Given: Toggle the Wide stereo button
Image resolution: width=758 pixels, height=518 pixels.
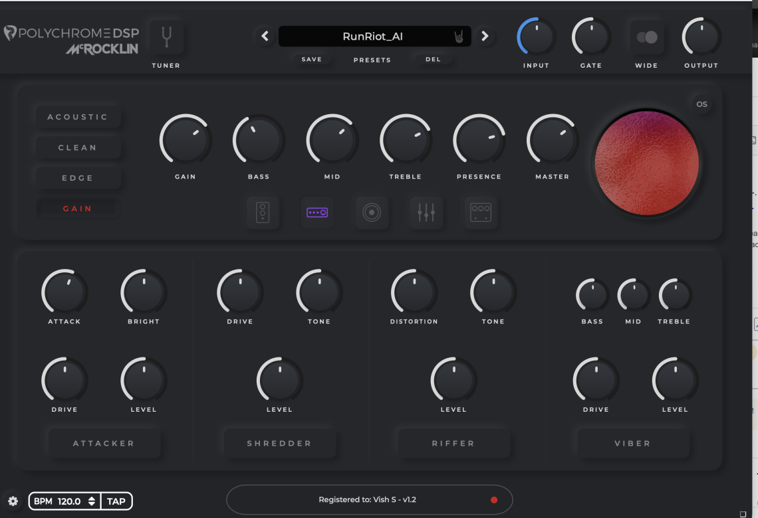Looking at the screenshot, I should click(x=647, y=37).
